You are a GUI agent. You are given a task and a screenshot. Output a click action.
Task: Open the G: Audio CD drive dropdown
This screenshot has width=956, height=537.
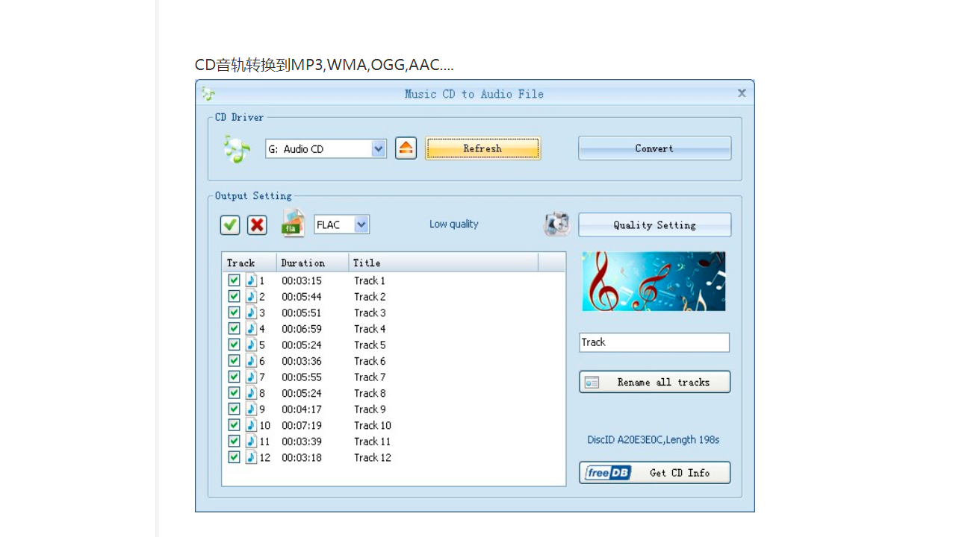[378, 149]
